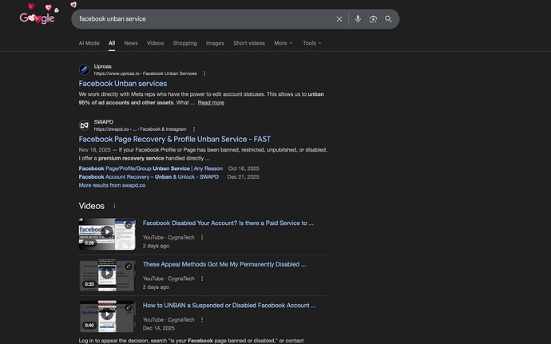Open 'Facebook Disabled Your Account?' video title
The image size is (551, 344).
click(x=228, y=223)
